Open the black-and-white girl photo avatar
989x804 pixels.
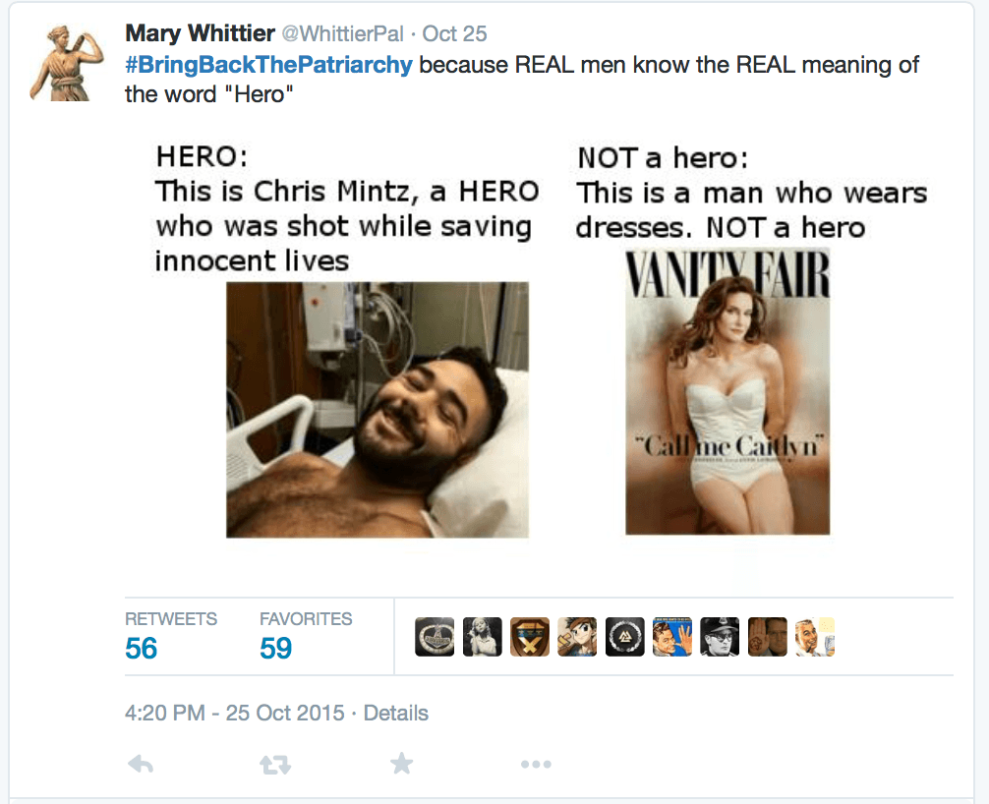482,637
